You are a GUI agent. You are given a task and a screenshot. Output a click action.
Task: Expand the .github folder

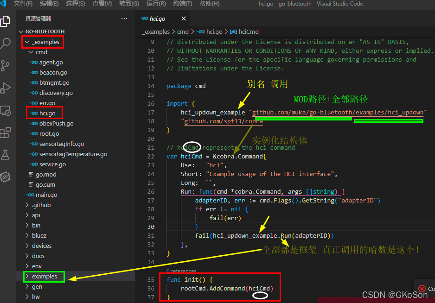[27, 205]
